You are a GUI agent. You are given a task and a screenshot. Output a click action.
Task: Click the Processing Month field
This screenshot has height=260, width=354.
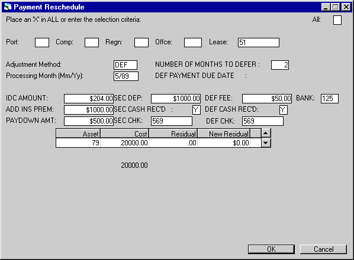[x=126, y=76]
